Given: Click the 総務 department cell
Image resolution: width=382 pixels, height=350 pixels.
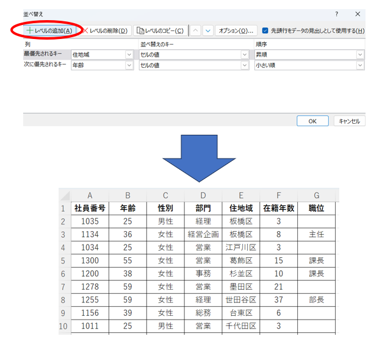Looking at the screenshot, I should coord(203,313).
